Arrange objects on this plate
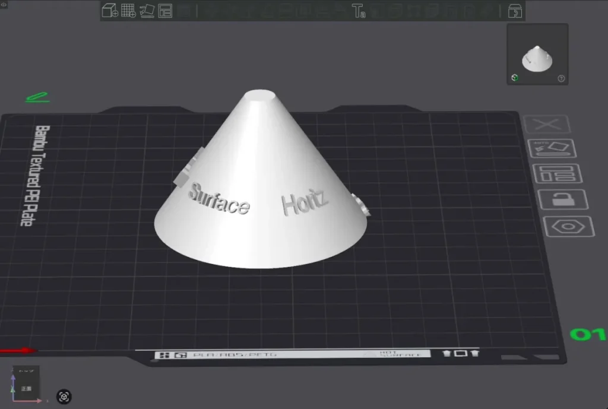608x409 pixels. point(557,173)
